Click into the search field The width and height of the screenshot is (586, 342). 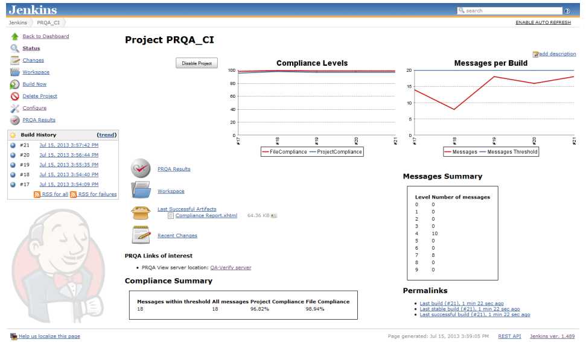tap(510, 11)
